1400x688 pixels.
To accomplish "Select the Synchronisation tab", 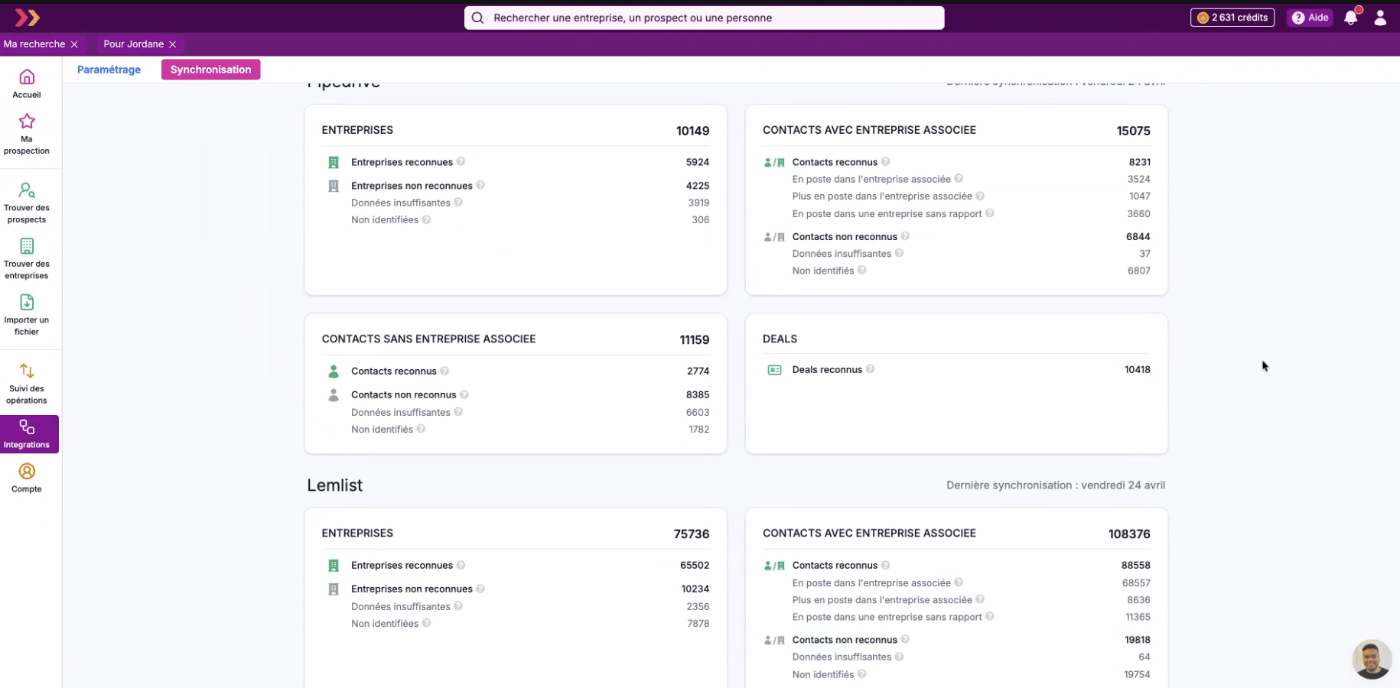I will tap(211, 70).
